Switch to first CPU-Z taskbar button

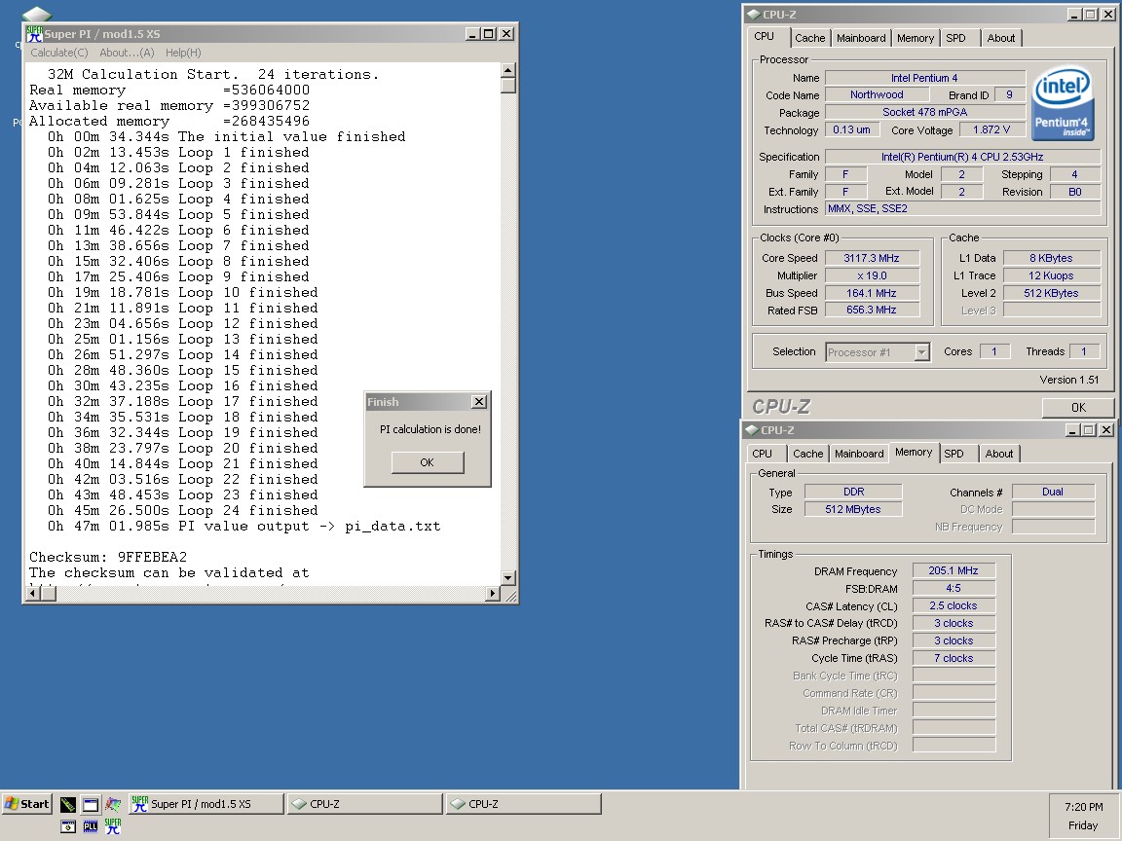[365, 804]
